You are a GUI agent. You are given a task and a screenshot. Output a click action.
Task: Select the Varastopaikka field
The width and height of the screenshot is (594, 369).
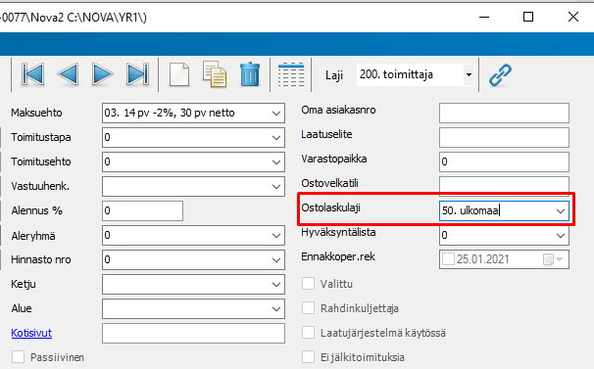pyautogui.click(x=504, y=161)
